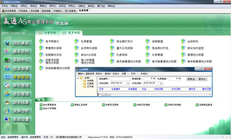
Task: Open the 零售(S) menu
Action: pyautogui.click(x=43, y=6)
